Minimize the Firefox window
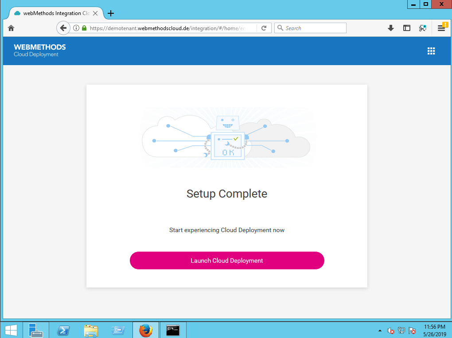 tap(413, 4)
